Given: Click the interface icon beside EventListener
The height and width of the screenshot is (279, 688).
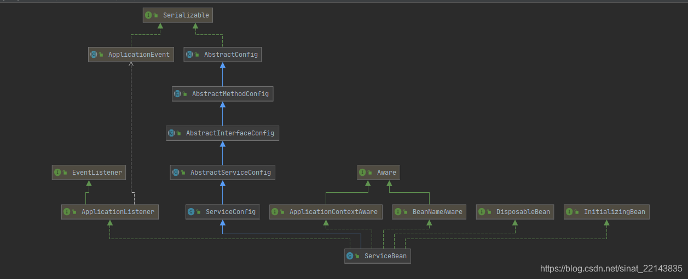Looking at the screenshot, I should (58, 173).
